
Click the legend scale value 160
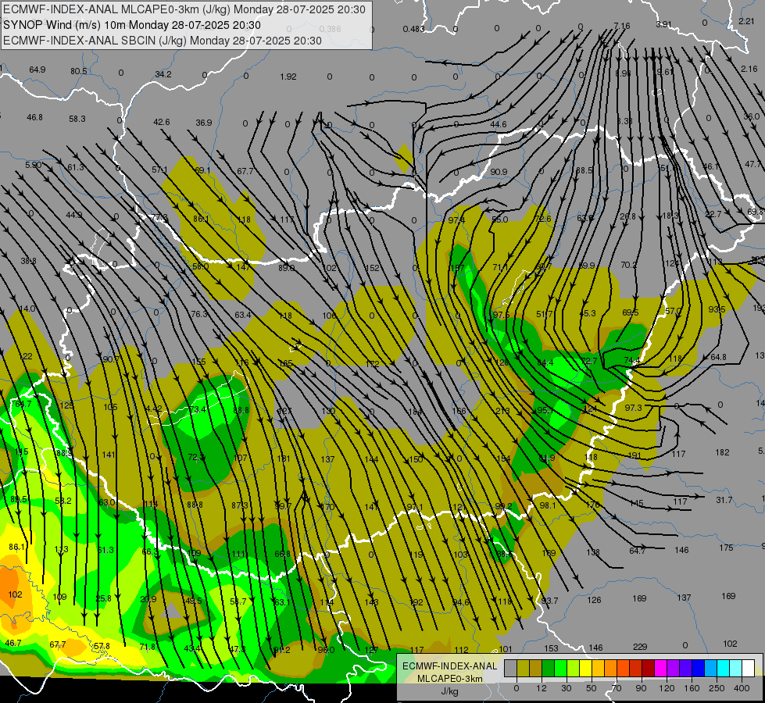[x=692, y=688]
